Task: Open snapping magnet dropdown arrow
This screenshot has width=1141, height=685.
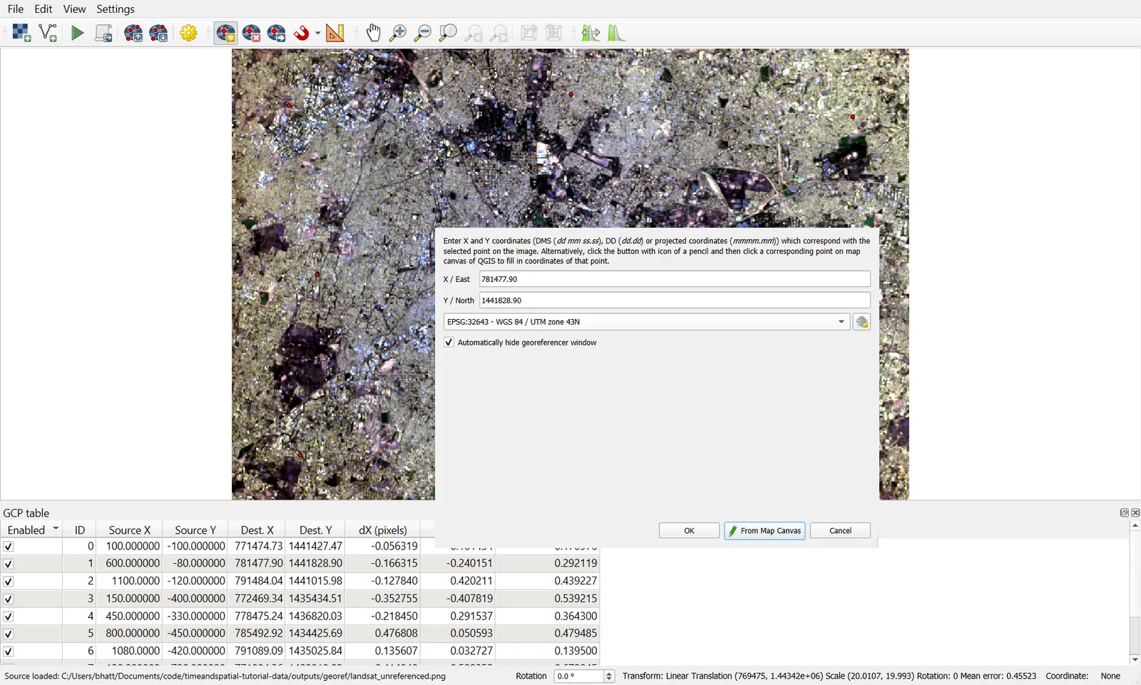Action: tap(317, 33)
